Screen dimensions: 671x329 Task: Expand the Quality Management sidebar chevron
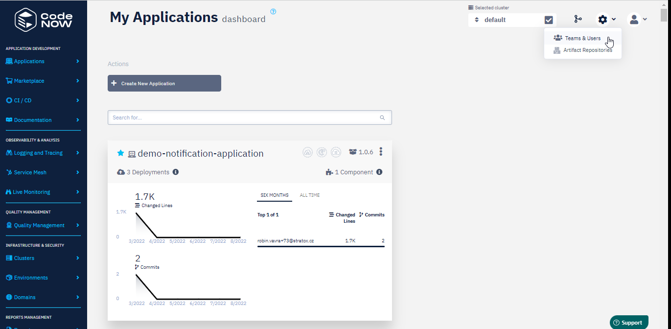pos(78,225)
